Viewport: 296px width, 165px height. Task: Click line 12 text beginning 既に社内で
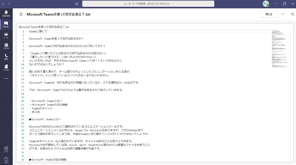pos(79,72)
